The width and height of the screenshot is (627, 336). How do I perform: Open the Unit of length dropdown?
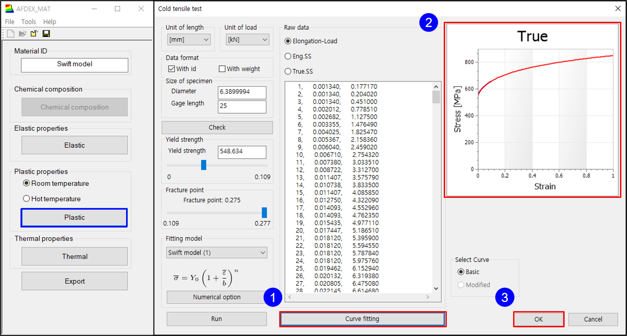pos(189,40)
